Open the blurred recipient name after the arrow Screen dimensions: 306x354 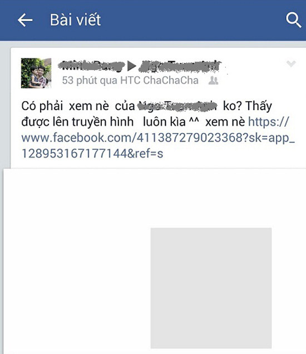(180, 66)
